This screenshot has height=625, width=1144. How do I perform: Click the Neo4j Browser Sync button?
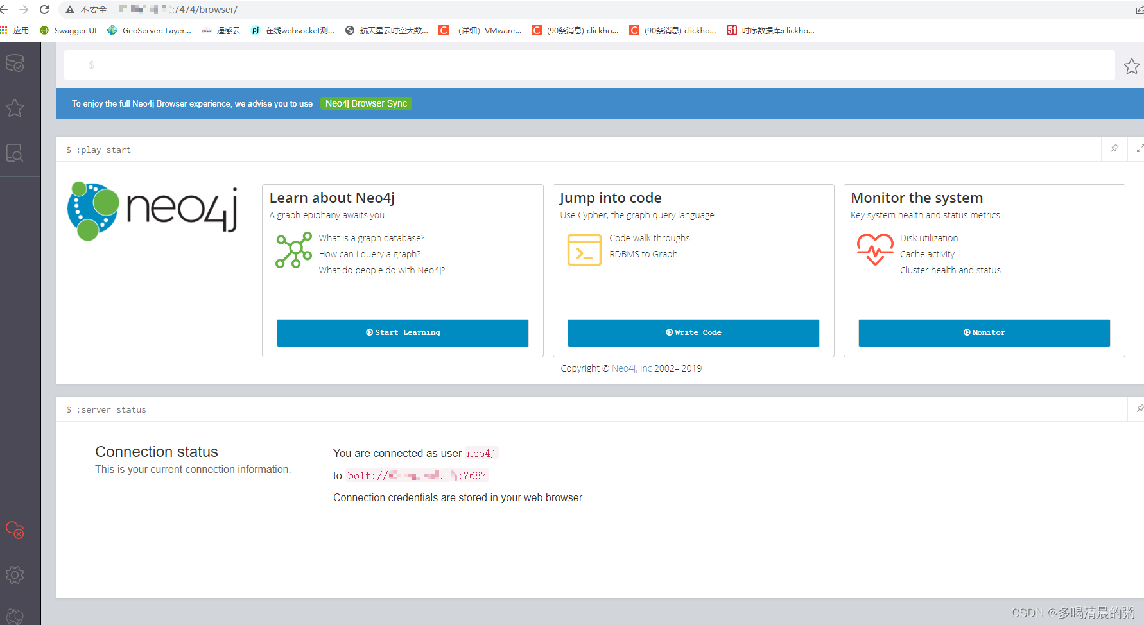click(366, 103)
